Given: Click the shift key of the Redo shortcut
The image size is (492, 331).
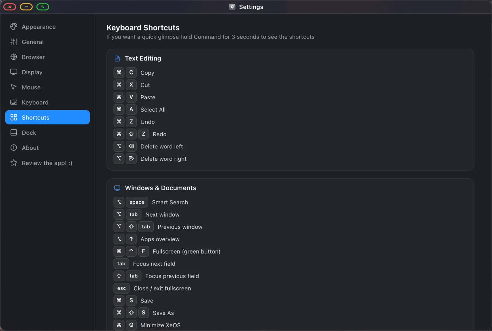Looking at the screenshot, I should [131, 134].
